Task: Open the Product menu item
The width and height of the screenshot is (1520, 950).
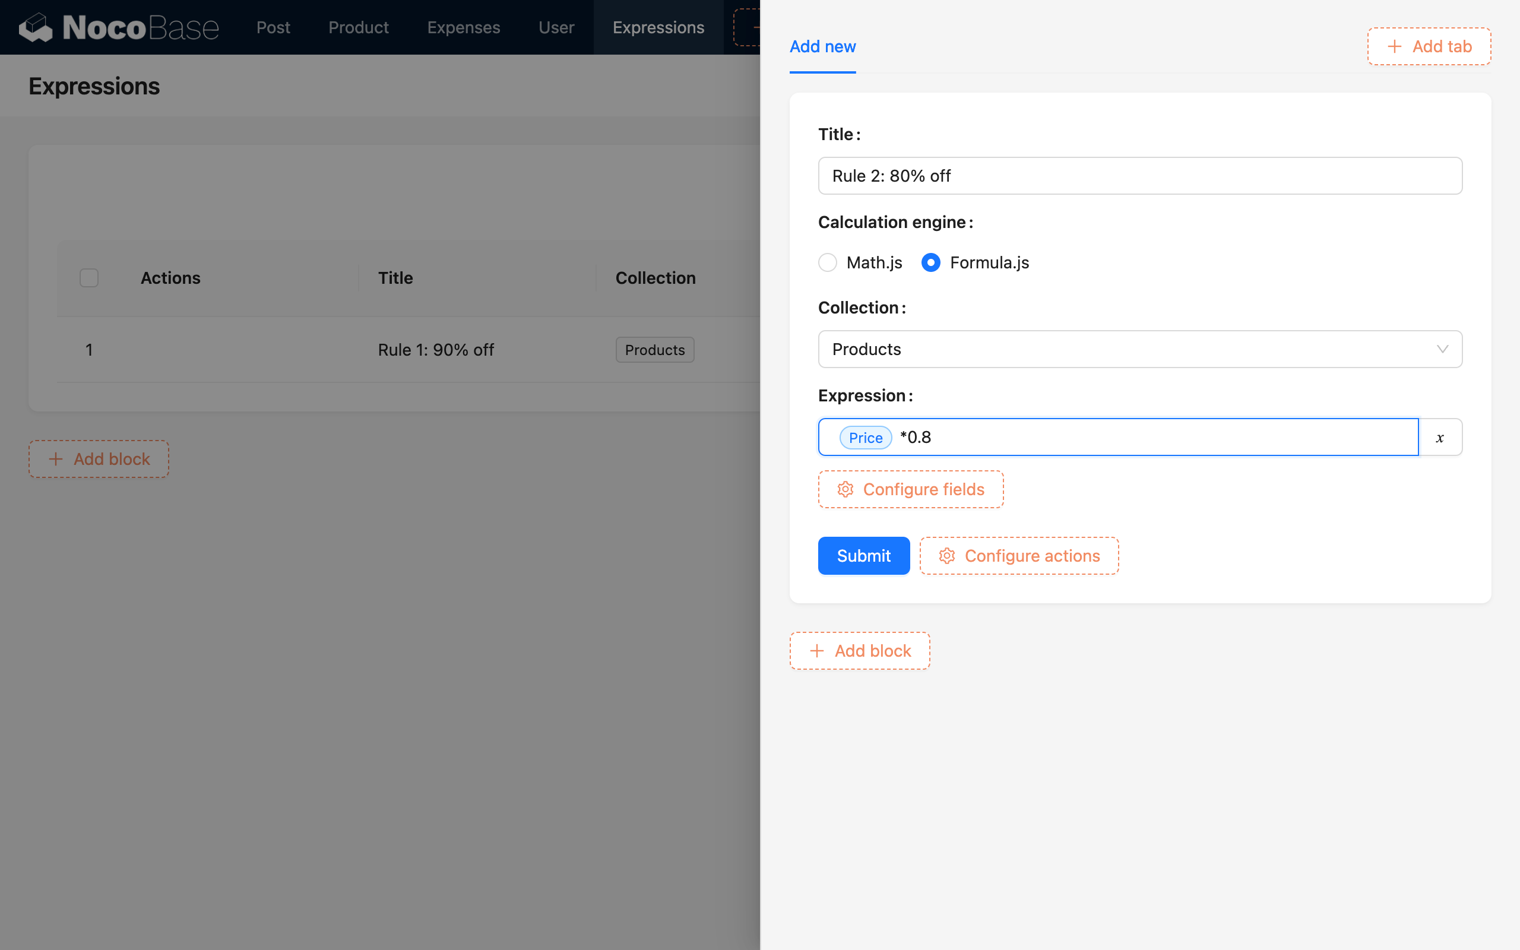Action: click(359, 28)
